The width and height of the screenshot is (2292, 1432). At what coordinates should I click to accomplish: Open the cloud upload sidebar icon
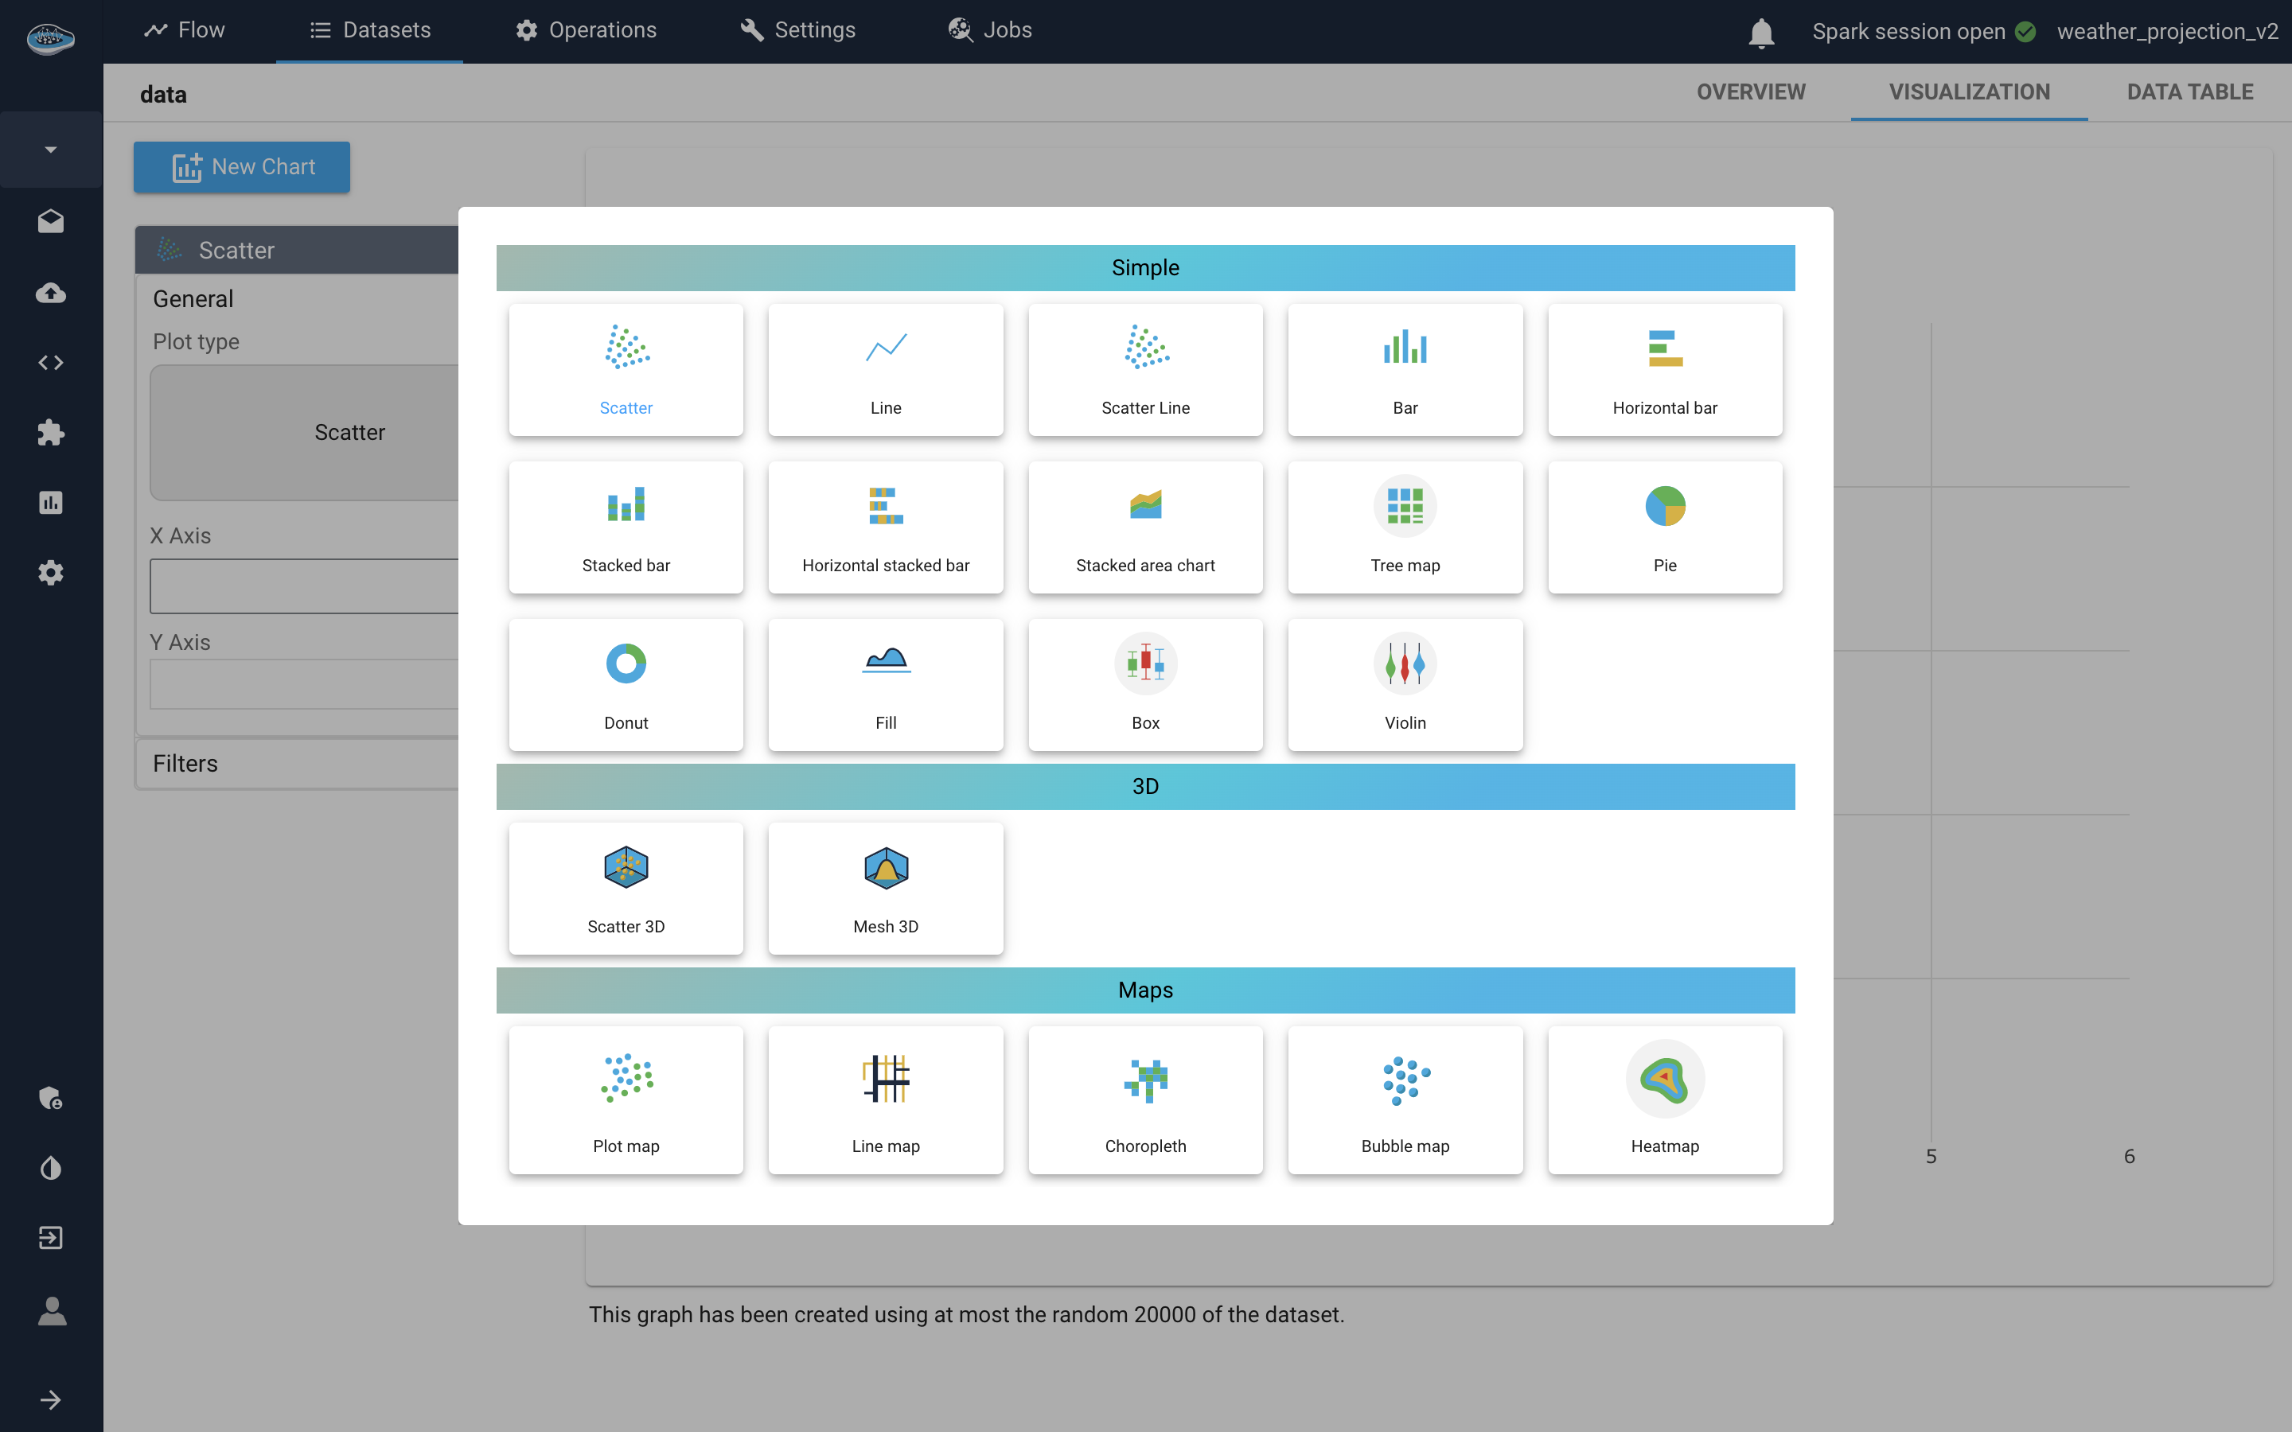coord(51,293)
